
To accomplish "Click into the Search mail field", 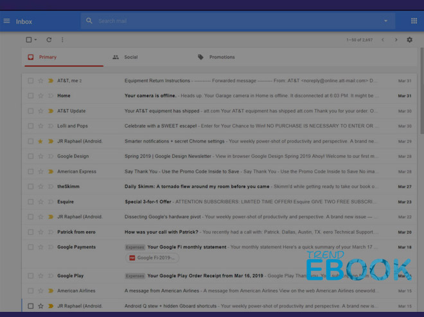I will (x=231, y=21).
